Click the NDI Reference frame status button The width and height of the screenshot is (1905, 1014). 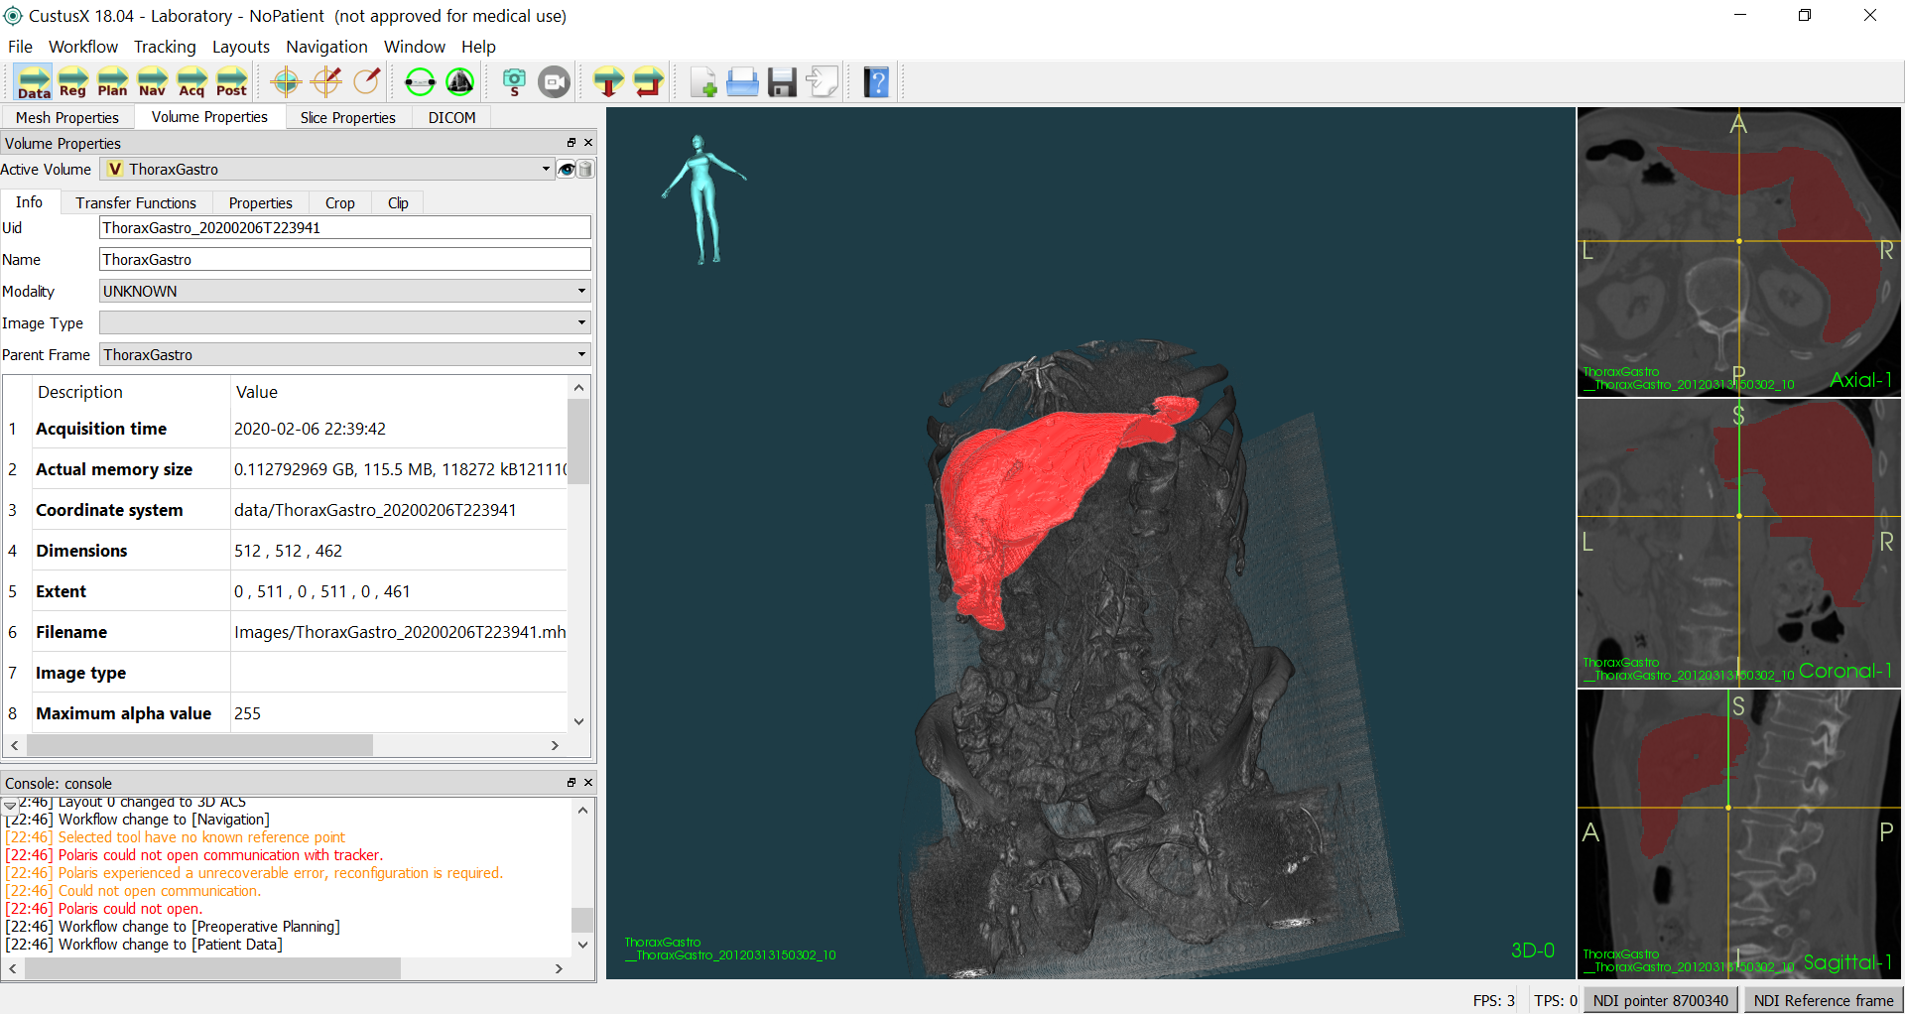(x=1824, y=1000)
